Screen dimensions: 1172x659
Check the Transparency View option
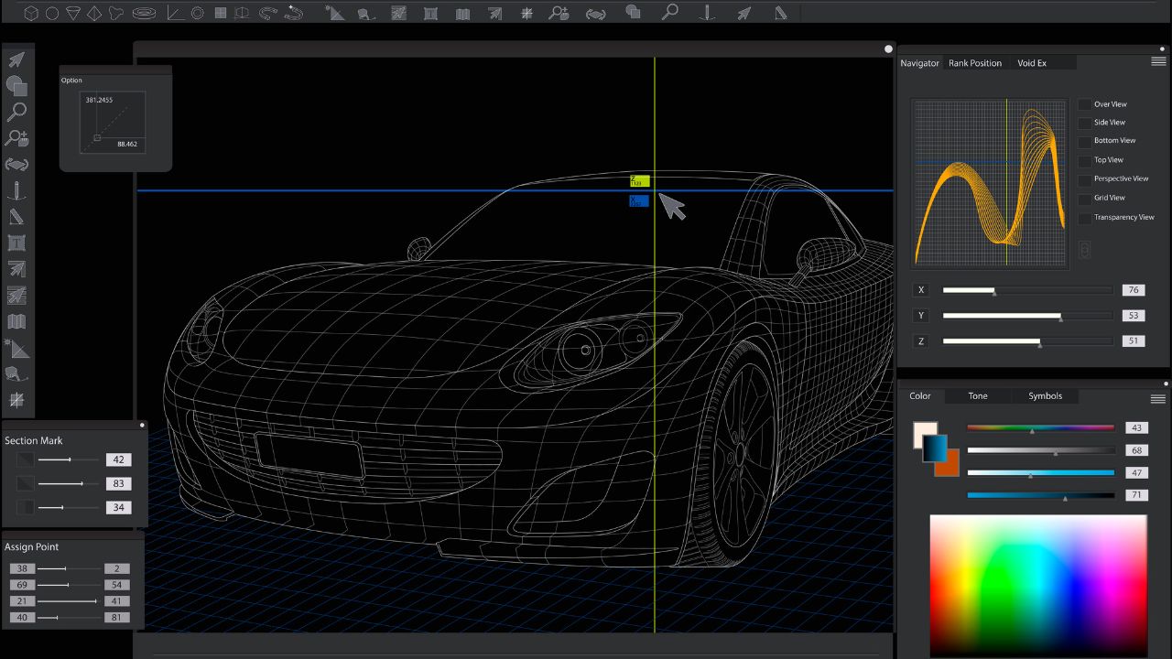coord(1084,218)
